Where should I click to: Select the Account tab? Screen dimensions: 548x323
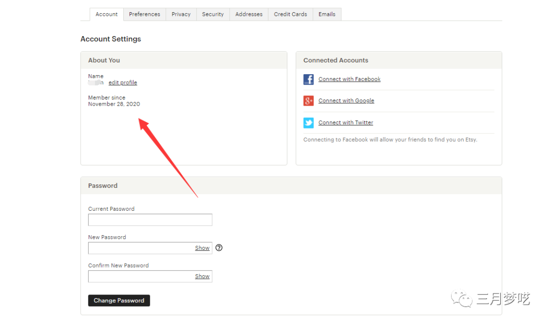click(107, 14)
